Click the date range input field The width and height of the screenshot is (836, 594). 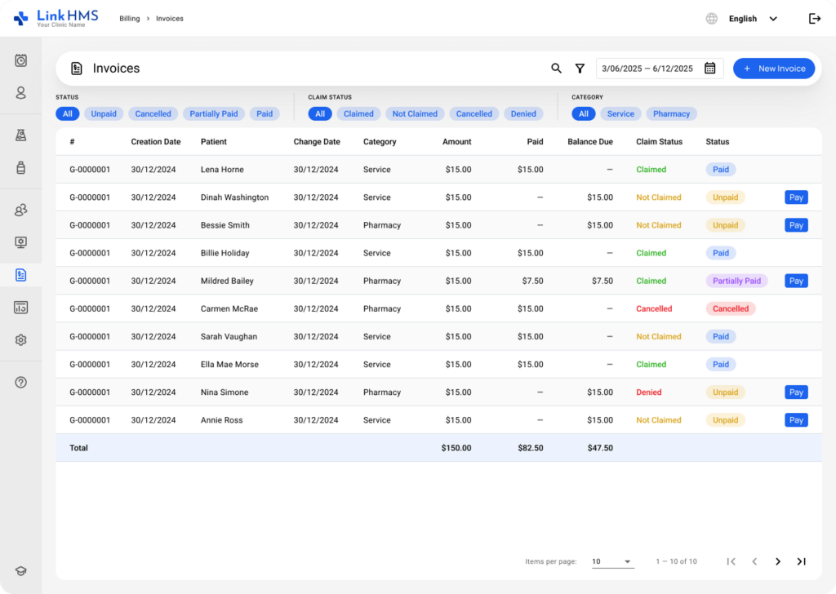[660, 69]
